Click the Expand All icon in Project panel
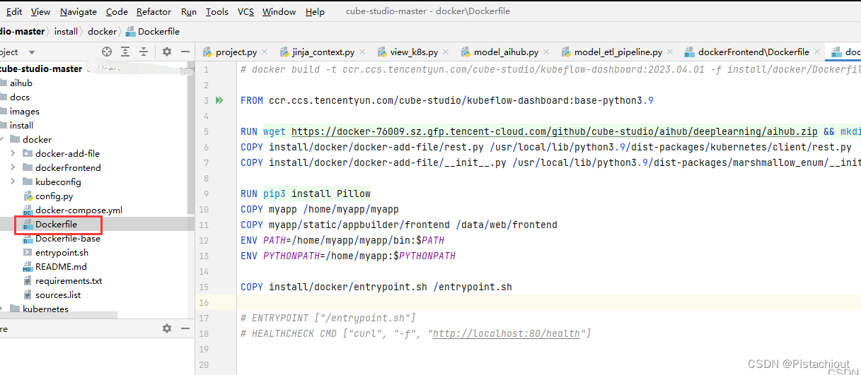The width and height of the screenshot is (861, 375). pos(125,52)
